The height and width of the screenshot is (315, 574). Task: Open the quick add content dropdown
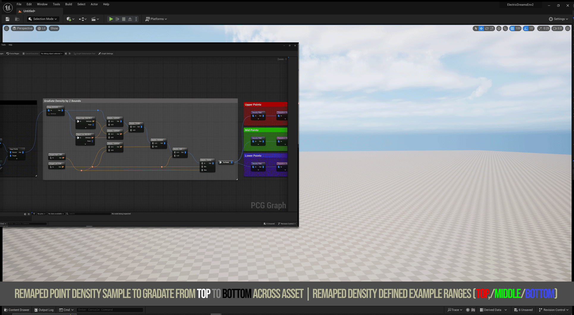tap(70, 19)
